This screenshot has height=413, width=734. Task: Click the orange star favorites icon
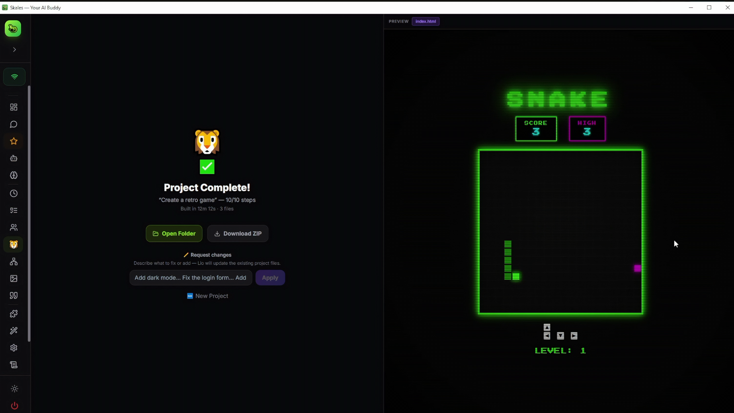coord(13,141)
